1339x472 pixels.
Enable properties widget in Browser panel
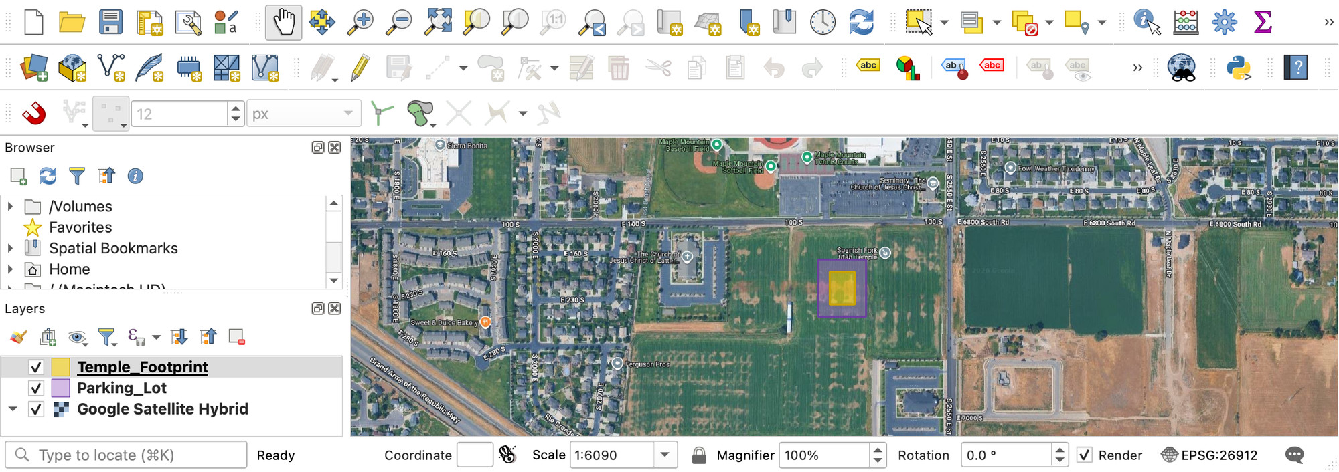(x=135, y=176)
